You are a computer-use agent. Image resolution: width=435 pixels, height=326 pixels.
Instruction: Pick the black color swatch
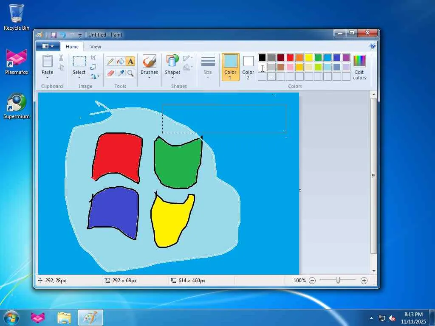262,57
